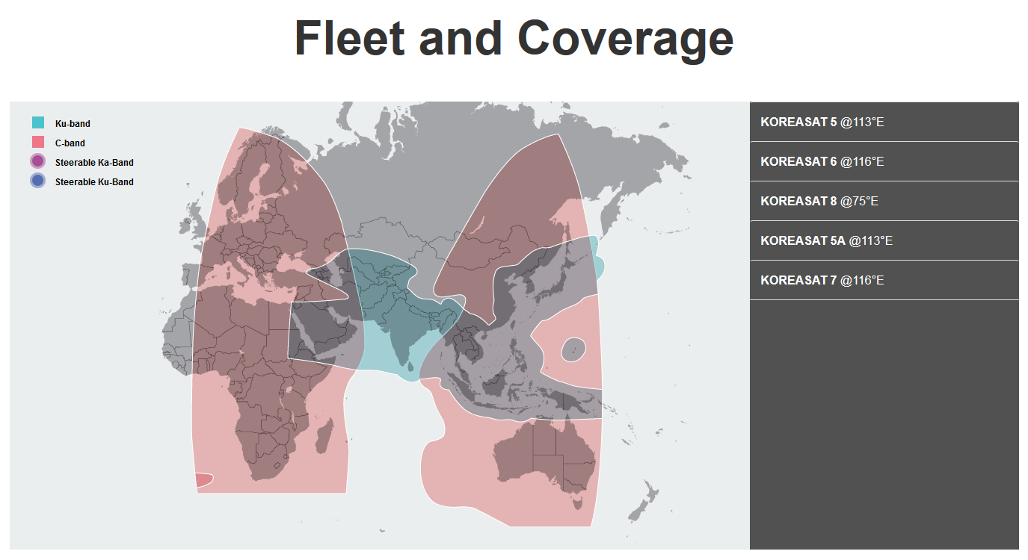Click the teal Ku-band legend square
Viewport: 1028px width, 560px height.
[x=38, y=123]
